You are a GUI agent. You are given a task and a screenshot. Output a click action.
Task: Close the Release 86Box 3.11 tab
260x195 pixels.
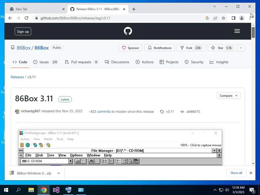coord(124,9)
